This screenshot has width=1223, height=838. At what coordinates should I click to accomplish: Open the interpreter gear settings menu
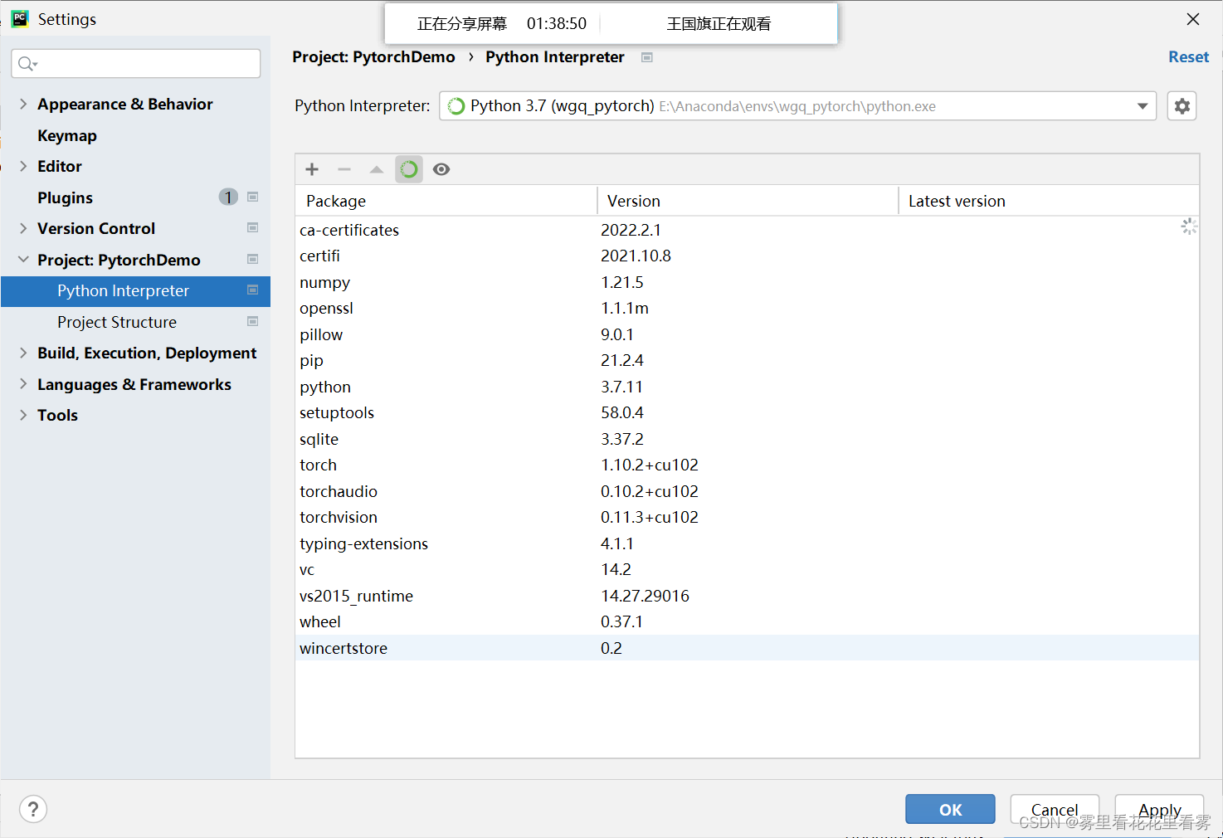click(x=1182, y=106)
